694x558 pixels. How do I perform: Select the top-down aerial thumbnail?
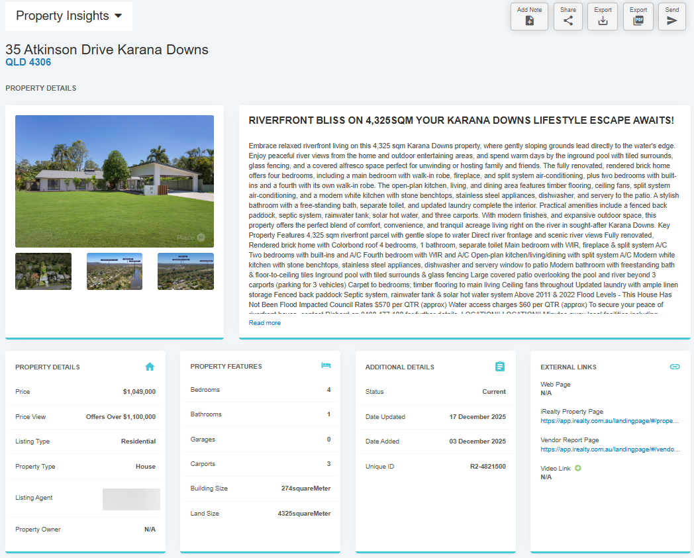[43, 271]
